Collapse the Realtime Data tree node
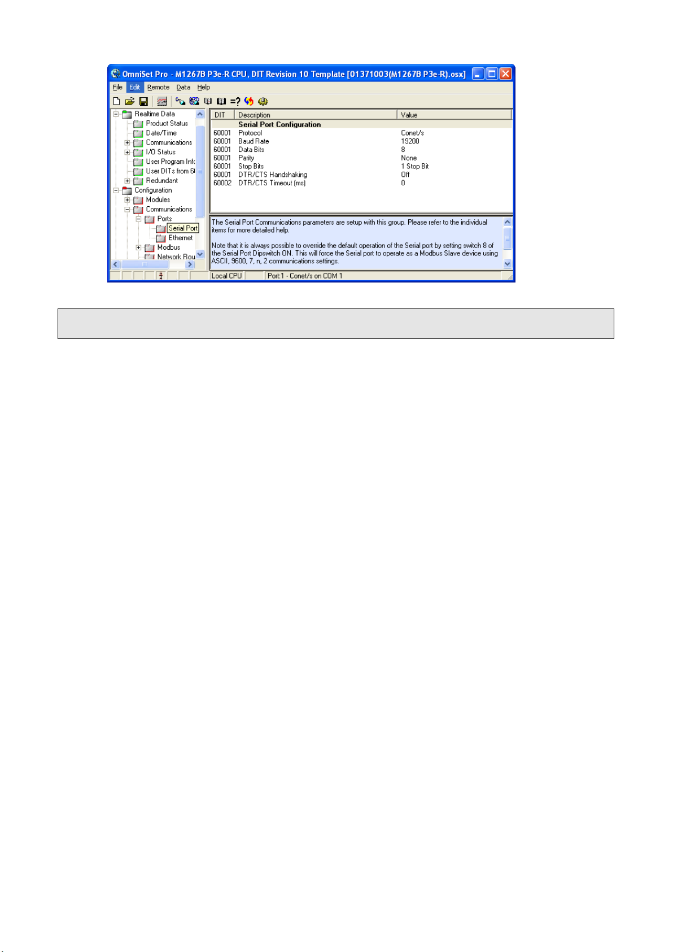This screenshot has height=952, width=673. 116,114
